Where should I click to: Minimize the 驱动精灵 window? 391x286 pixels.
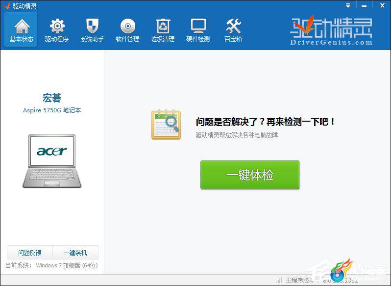364,5
